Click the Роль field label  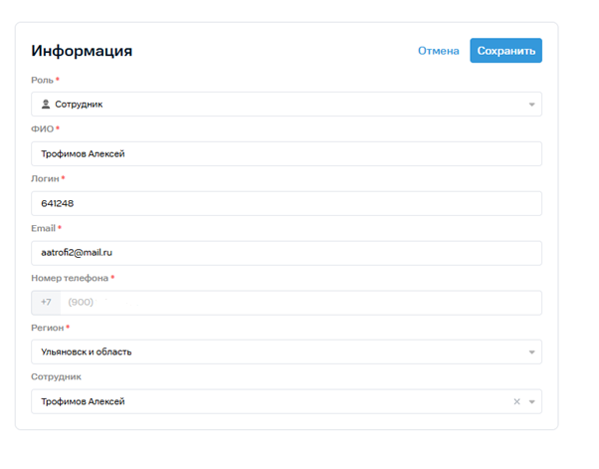click(x=42, y=80)
